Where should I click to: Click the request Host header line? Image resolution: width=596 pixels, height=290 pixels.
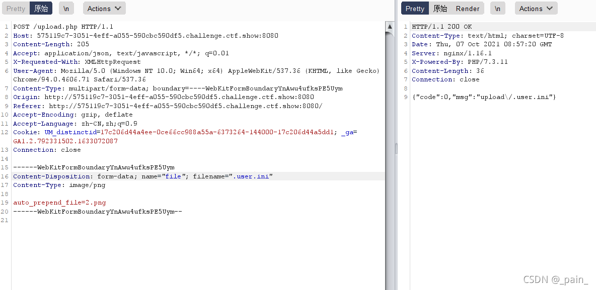point(145,36)
